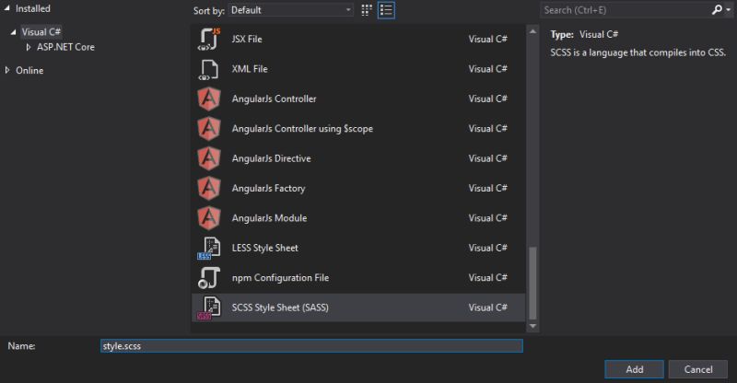Collapse the Visual C# tree node

click(13, 32)
